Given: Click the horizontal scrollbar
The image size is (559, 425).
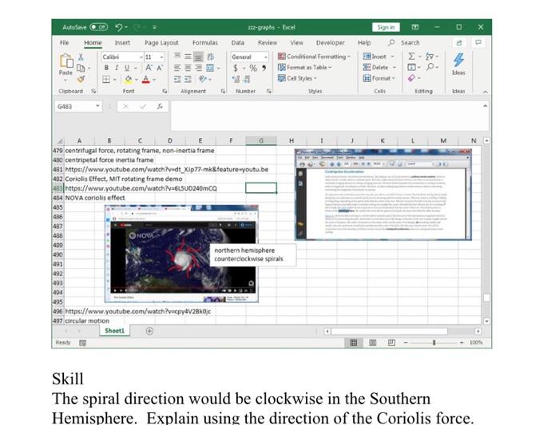Looking at the screenshot, I should click(x=389, y=332).
